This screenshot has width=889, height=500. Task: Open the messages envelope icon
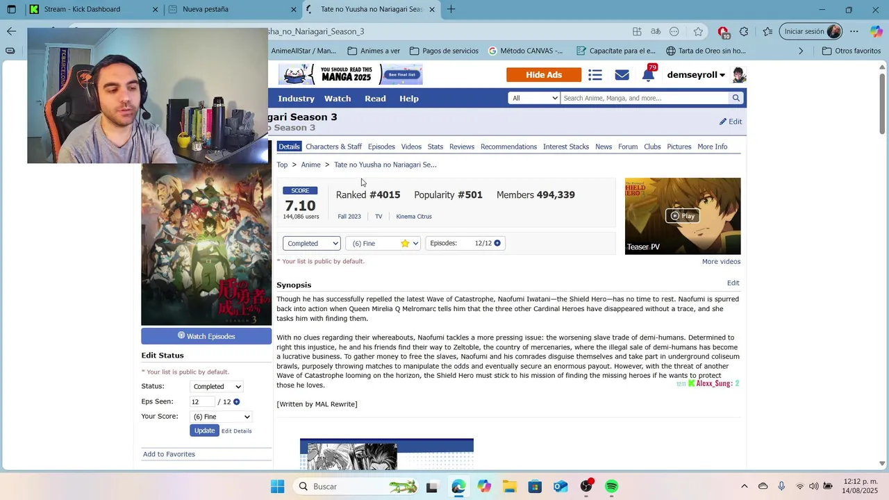tap(622, 75)
